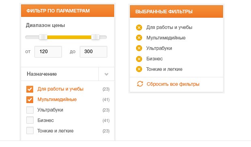Image resolution: width=251 pixels, height=147 pixels.
Task: Focus the maximum price field showing 300
Action: point(94,52)
